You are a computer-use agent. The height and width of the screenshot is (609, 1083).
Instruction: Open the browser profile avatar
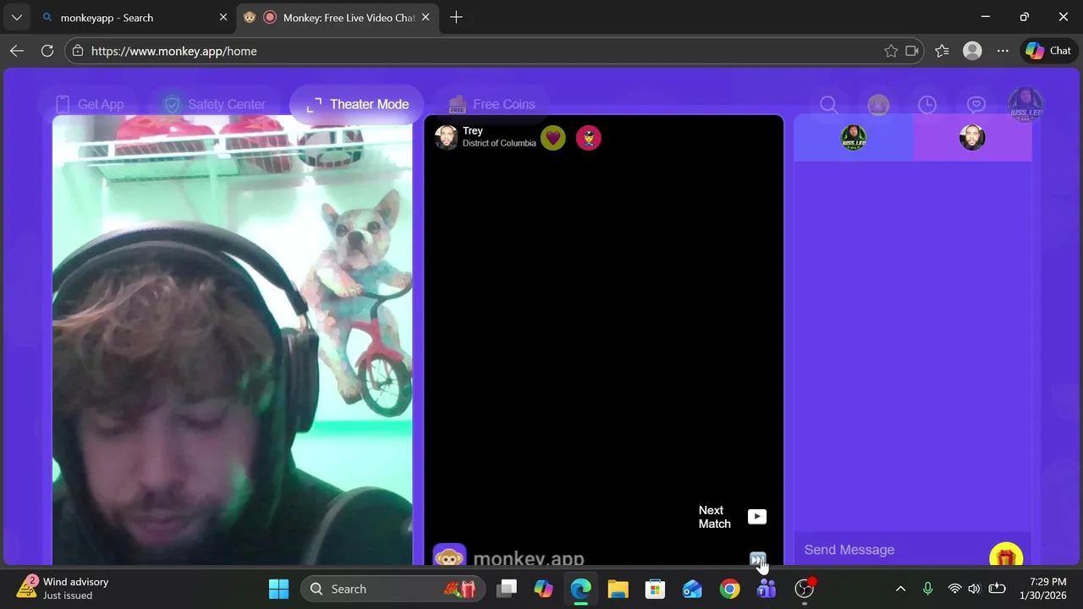tap(972, 51)
